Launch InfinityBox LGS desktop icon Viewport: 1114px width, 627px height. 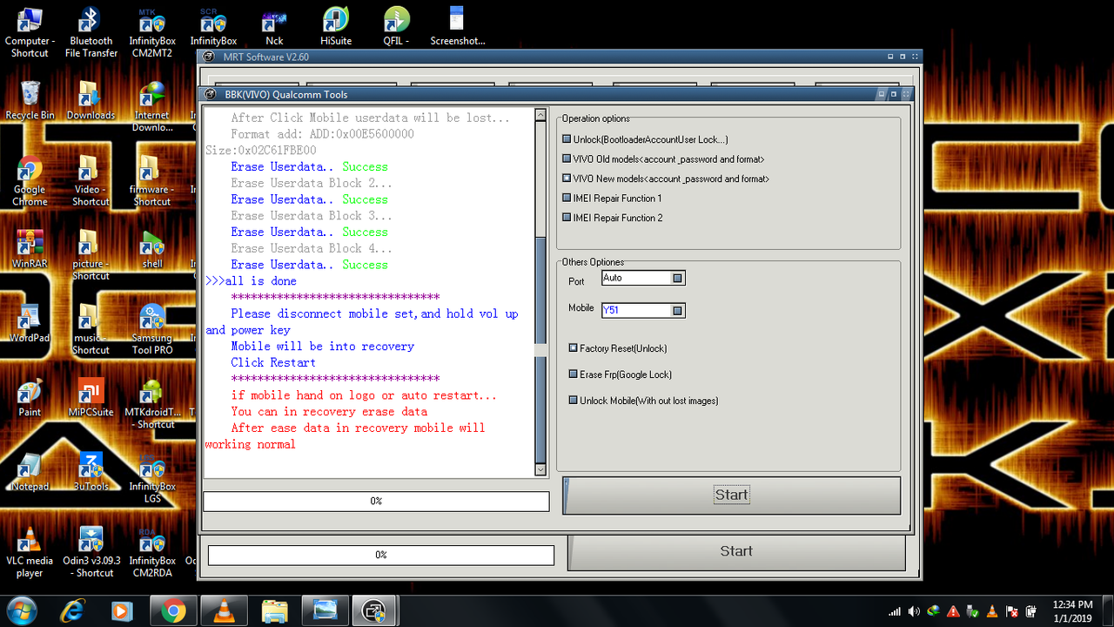(151, 478)
